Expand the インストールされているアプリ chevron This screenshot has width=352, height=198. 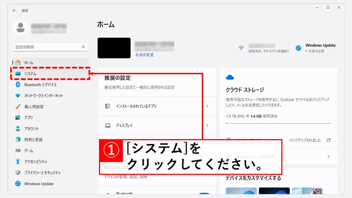click(x=207, y=106)
